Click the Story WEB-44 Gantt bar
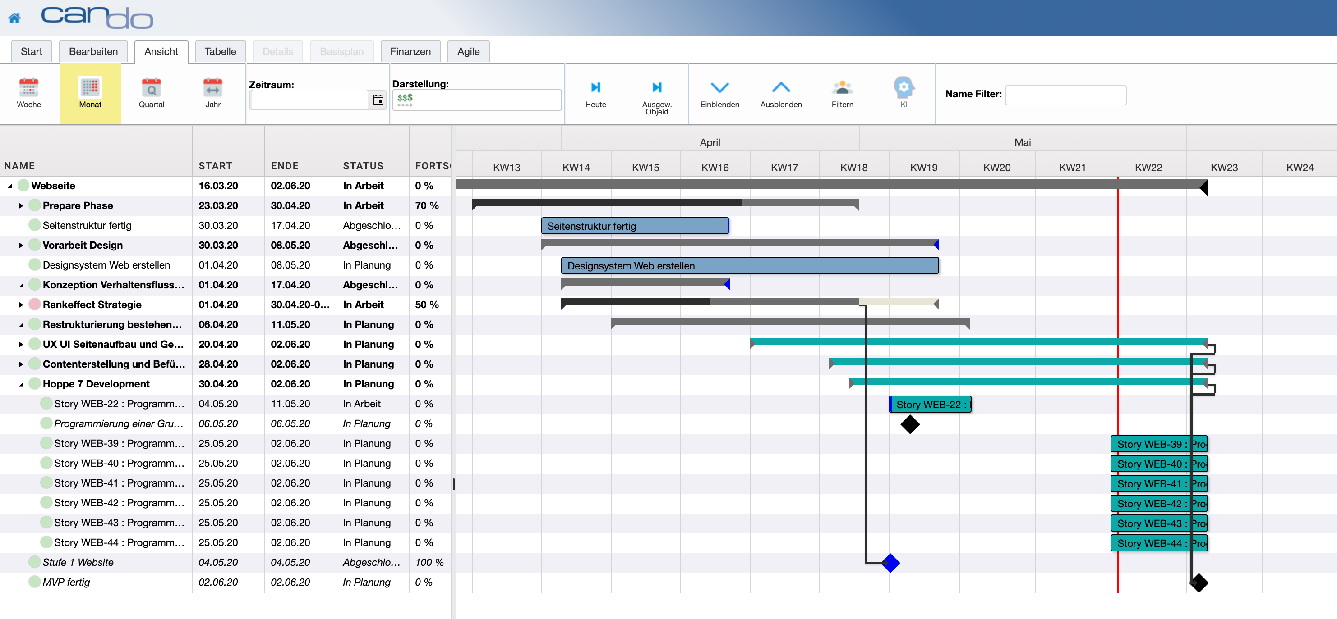Image resolution: width=1337 pixels, height=619 pixels. coord(1159,543)
